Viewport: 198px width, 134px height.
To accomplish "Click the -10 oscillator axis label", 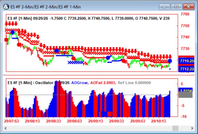I will coord(183,117).
